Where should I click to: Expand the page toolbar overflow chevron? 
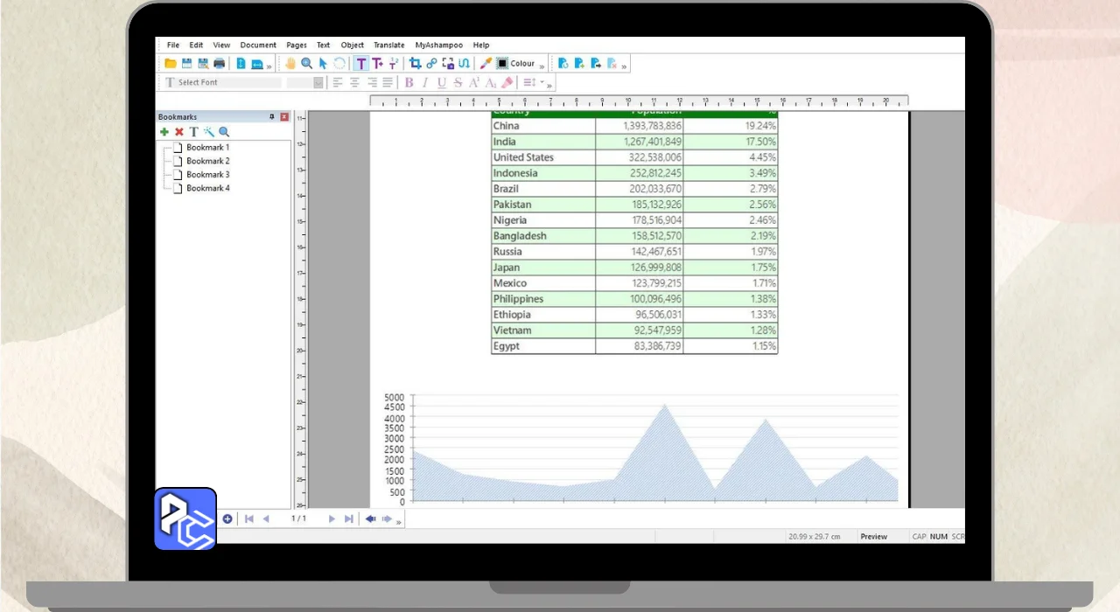tap(624, 66)
